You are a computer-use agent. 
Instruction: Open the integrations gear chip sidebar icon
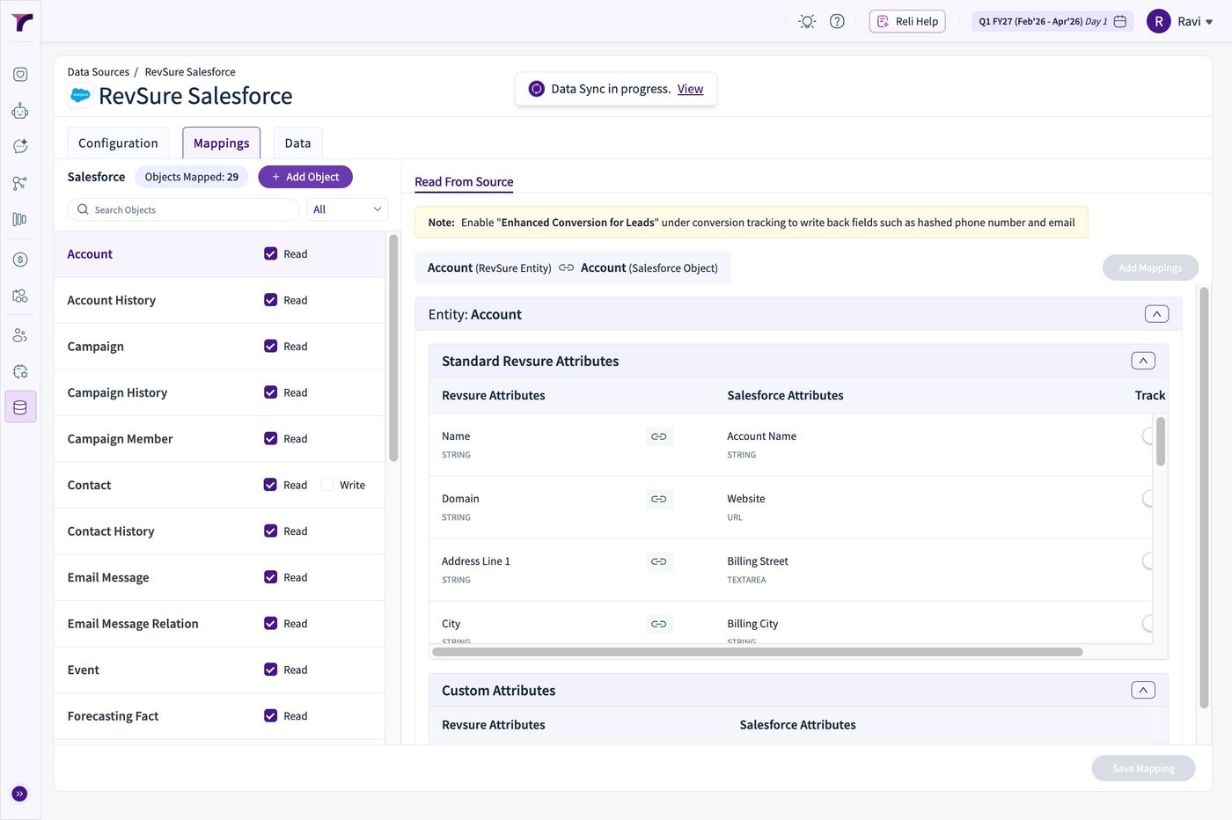coord(20,371)
